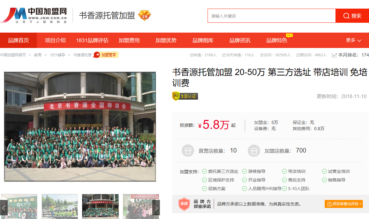Click the 近期访问 4963人 statistic

click(311, 55)
